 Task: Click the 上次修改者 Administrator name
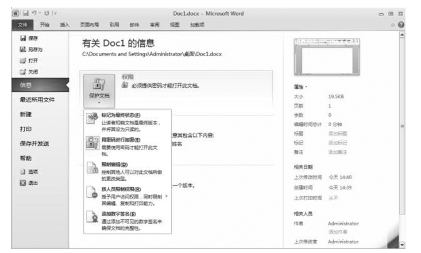coord(343,242)
